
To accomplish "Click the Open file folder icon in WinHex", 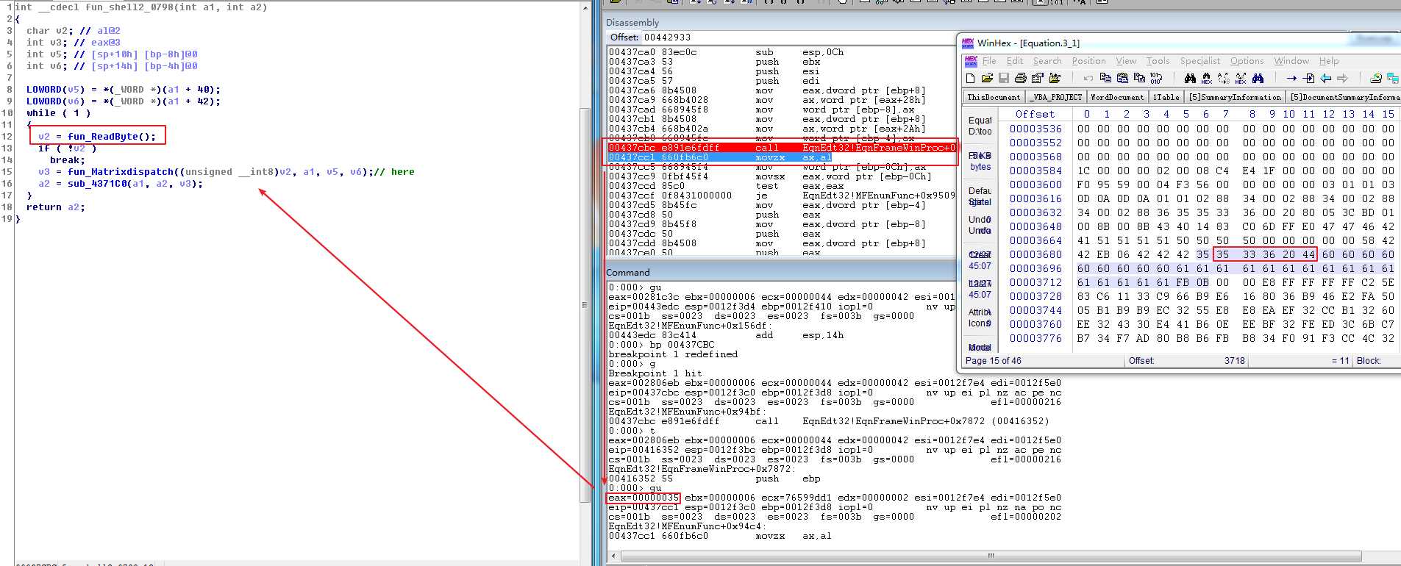I will tap(987, 78).
